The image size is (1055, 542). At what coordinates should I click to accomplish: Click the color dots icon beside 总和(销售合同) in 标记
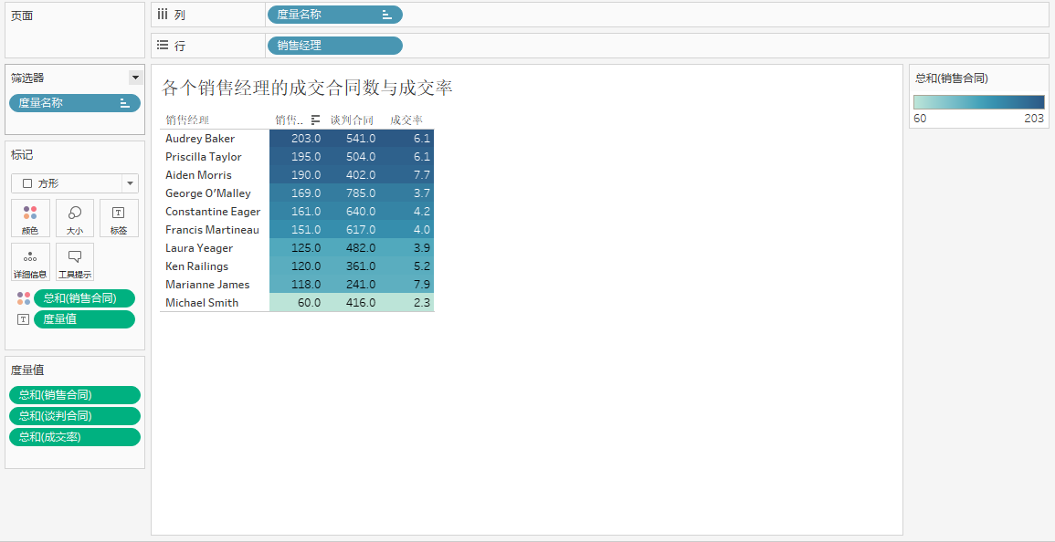pyautogui.click(x=24, y=298)
